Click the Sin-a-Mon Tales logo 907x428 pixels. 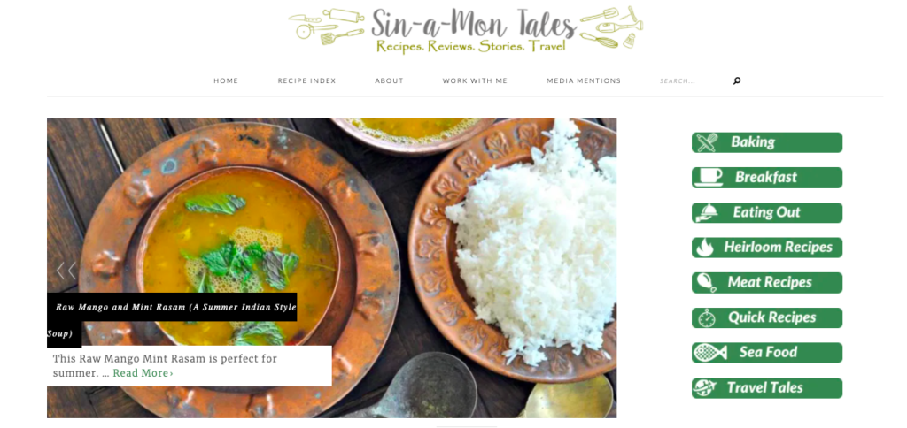466,31
